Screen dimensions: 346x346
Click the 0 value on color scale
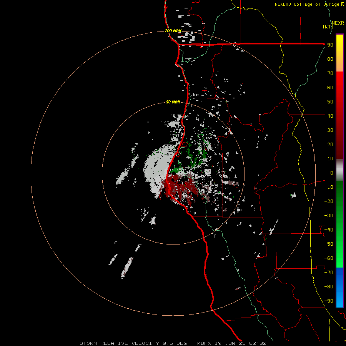pos(332,173)
